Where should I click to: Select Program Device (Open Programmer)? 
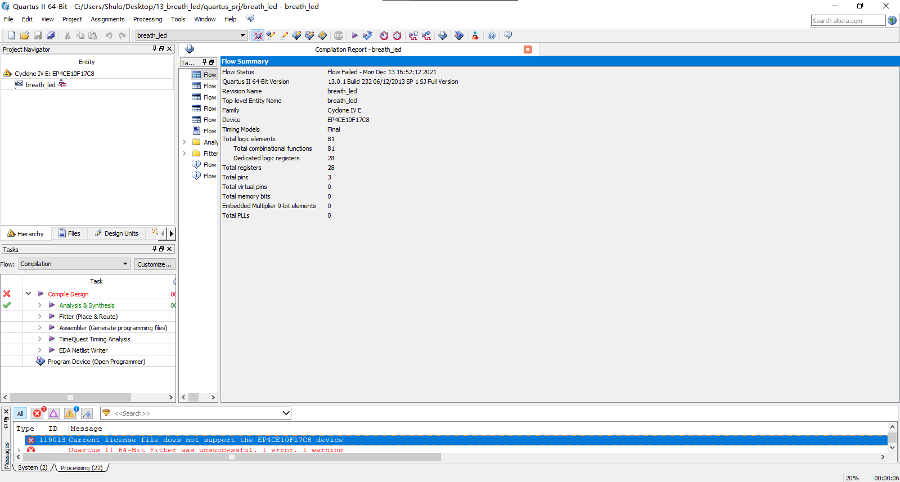[96, 362]
